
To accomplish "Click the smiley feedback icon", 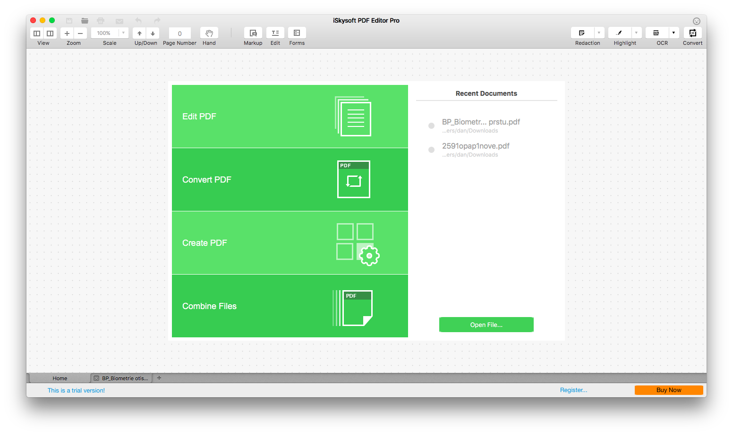I will [x=697, y=21].
